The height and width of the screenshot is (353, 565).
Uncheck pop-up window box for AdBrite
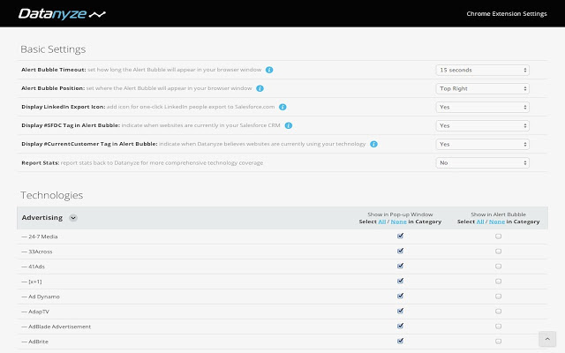[x=400, y=342]
